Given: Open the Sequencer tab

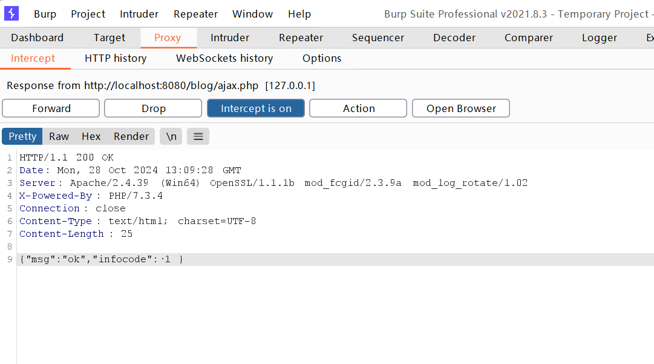Looking at the screenshot, I should coord(378,38).
